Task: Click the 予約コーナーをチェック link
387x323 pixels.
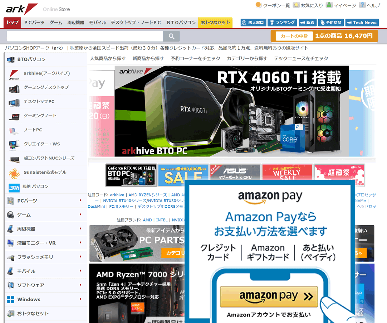Action: tap(196, 58)
